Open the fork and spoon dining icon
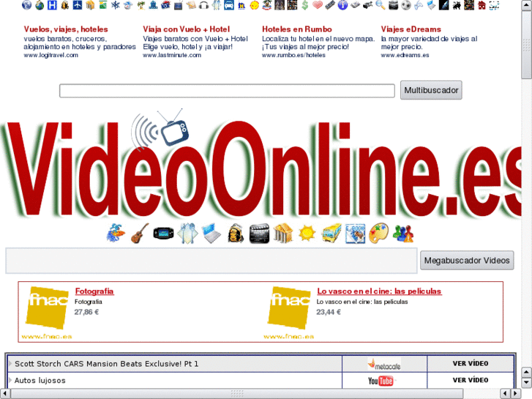This screenshot has height=399, width=532. click(187, 234)
